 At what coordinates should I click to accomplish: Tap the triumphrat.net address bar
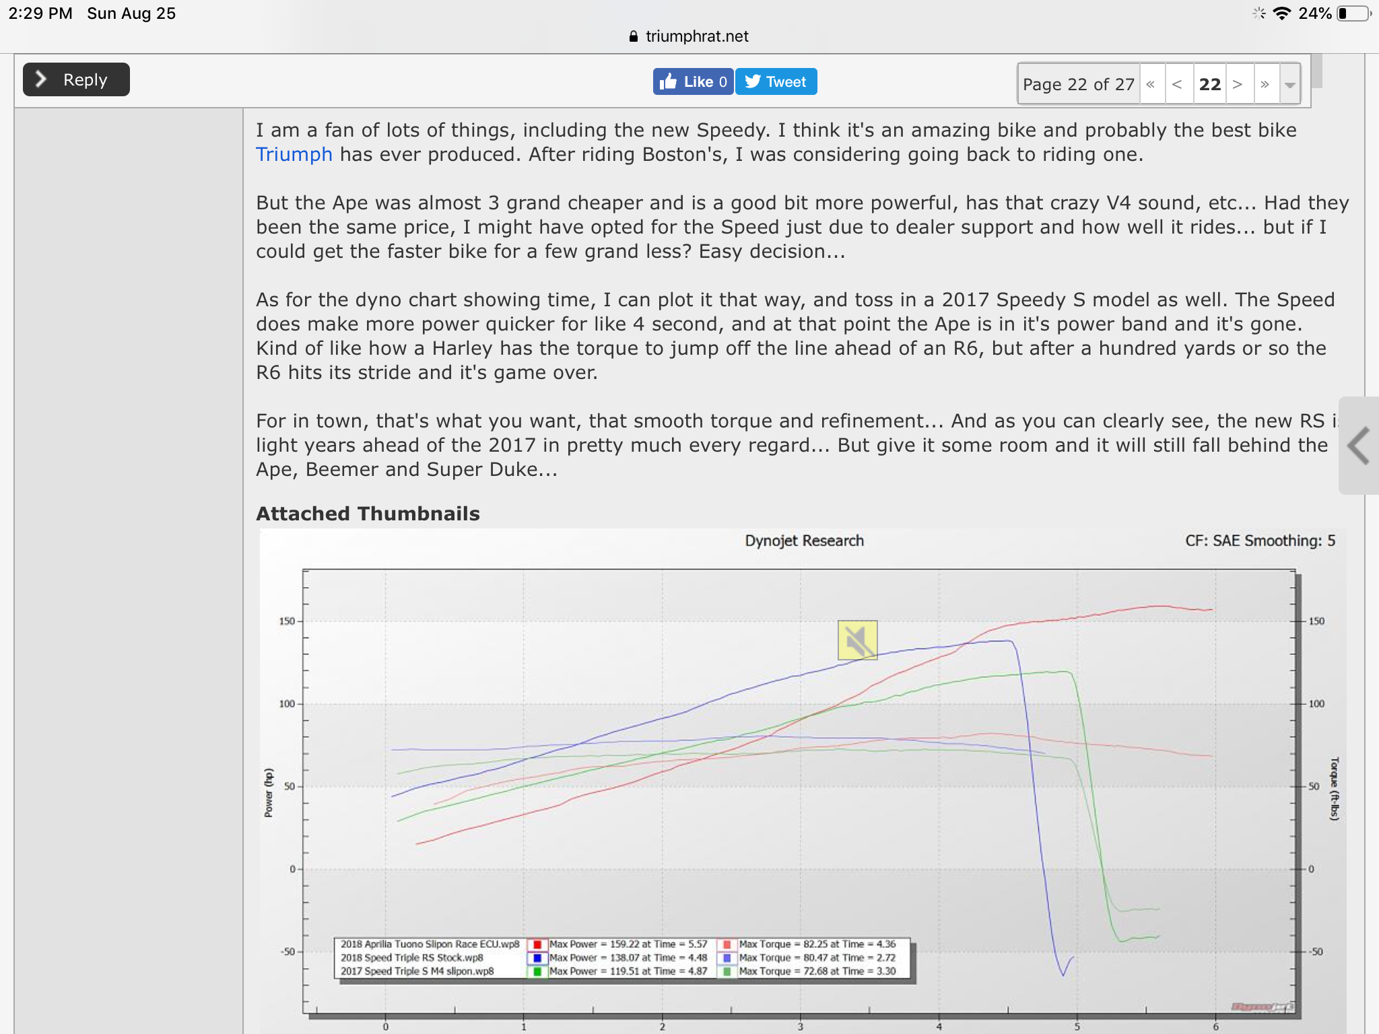pyautogui.click(x=689, y=36)
